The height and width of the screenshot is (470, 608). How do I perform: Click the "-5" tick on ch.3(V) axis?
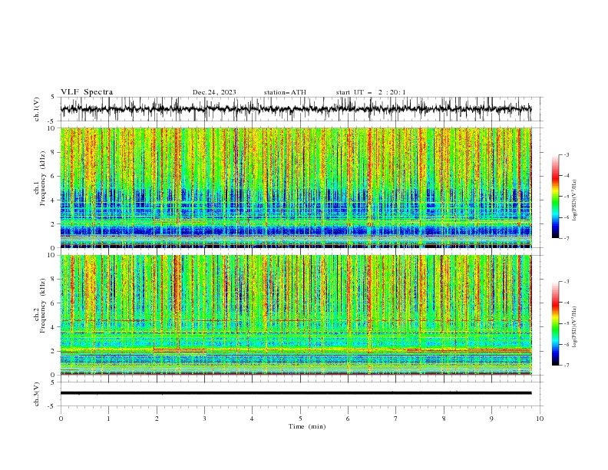[52, 406]
